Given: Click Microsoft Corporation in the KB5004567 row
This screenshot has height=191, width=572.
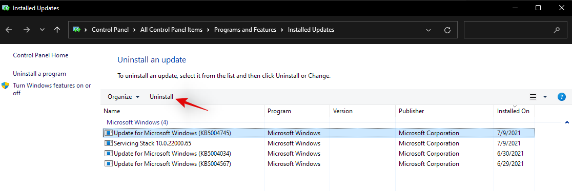Looking at the screenshot, I should tap(428, 164).
